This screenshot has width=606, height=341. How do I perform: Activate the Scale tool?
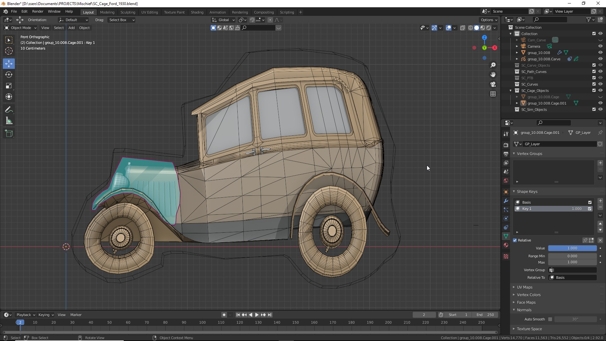9,86
